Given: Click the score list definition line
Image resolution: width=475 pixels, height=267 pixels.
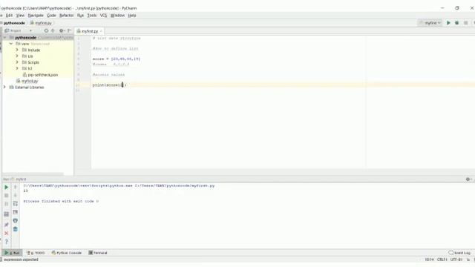Looking at the screenshot, I should (x=117, y=59).
